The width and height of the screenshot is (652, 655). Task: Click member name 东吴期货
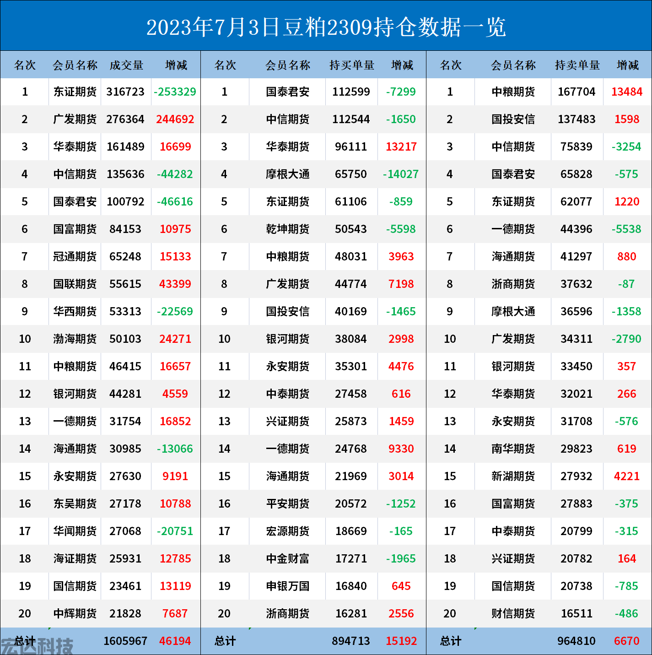75,503
